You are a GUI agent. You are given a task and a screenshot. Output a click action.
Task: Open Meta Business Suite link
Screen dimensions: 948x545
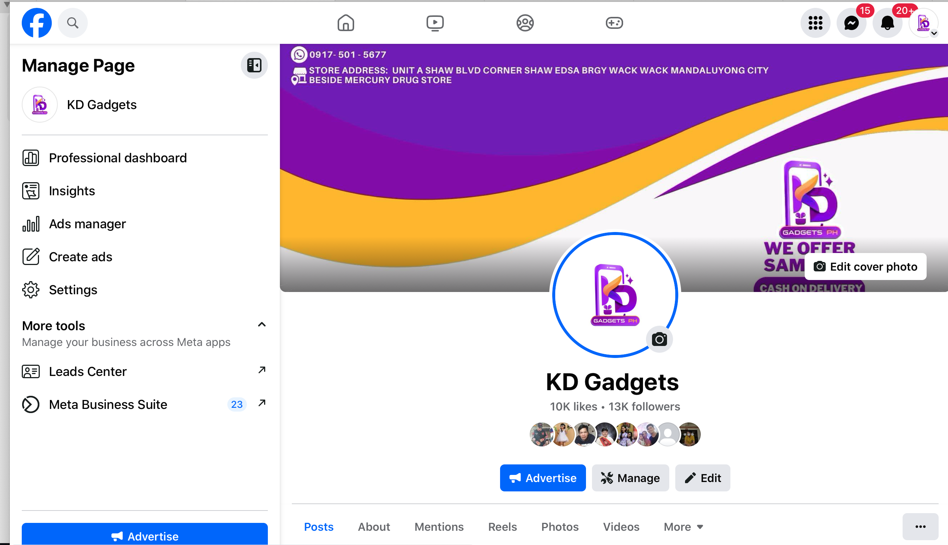coord(108,404)
